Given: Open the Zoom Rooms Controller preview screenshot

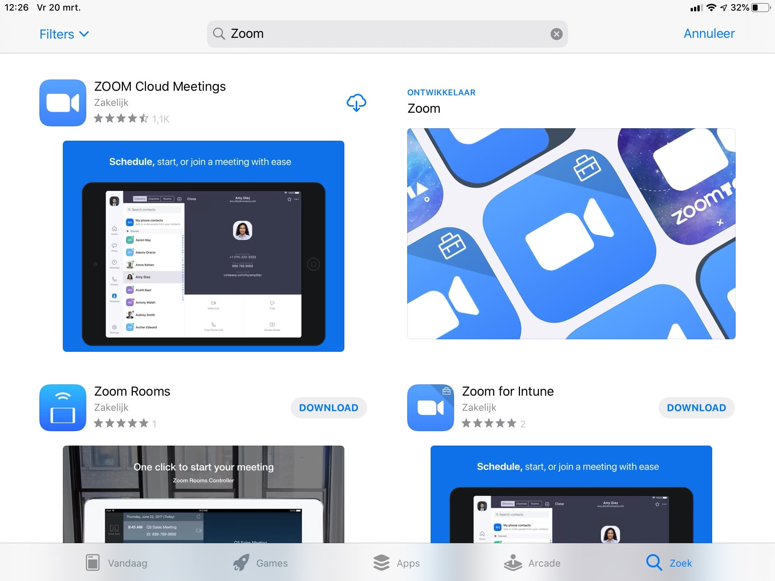Looking at the screenshot, I should pyautogui.click(x=203, y=494).
